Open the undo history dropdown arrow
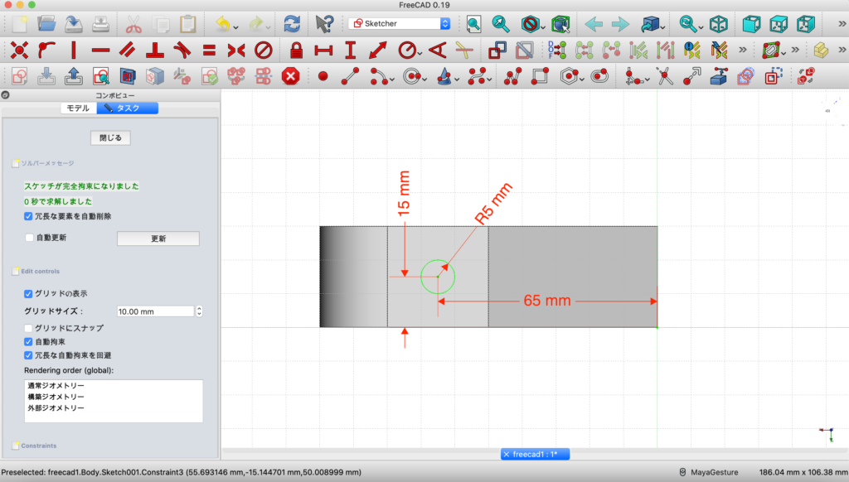Screen dimensions: 849x482 (236, 27)
